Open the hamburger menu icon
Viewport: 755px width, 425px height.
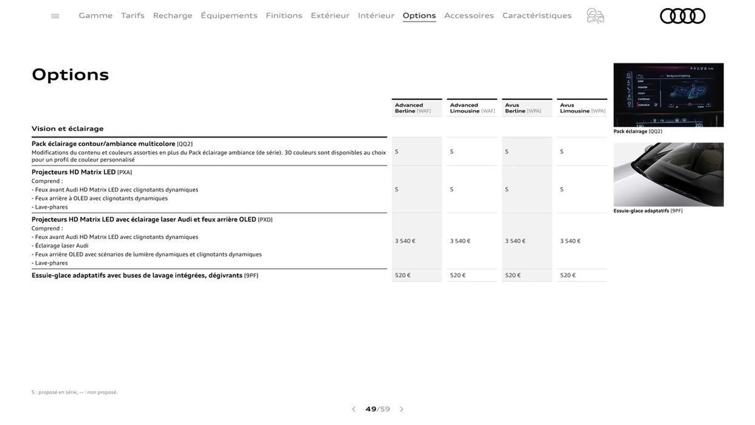pyautogui.click(x=55, y=16)
